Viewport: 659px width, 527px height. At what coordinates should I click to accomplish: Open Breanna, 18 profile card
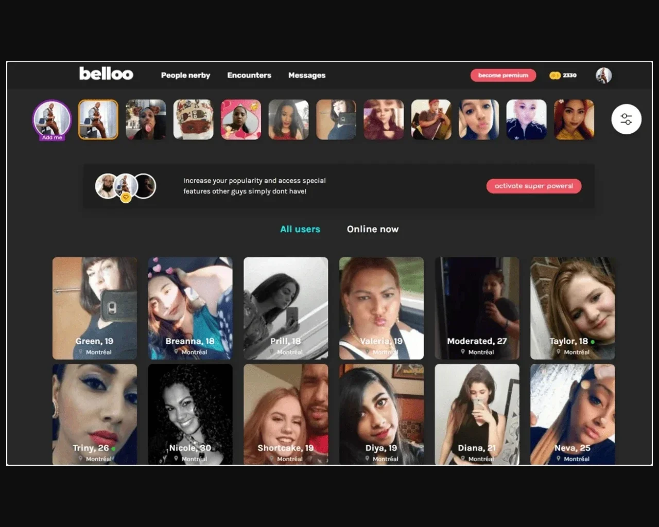coord(190,308)
